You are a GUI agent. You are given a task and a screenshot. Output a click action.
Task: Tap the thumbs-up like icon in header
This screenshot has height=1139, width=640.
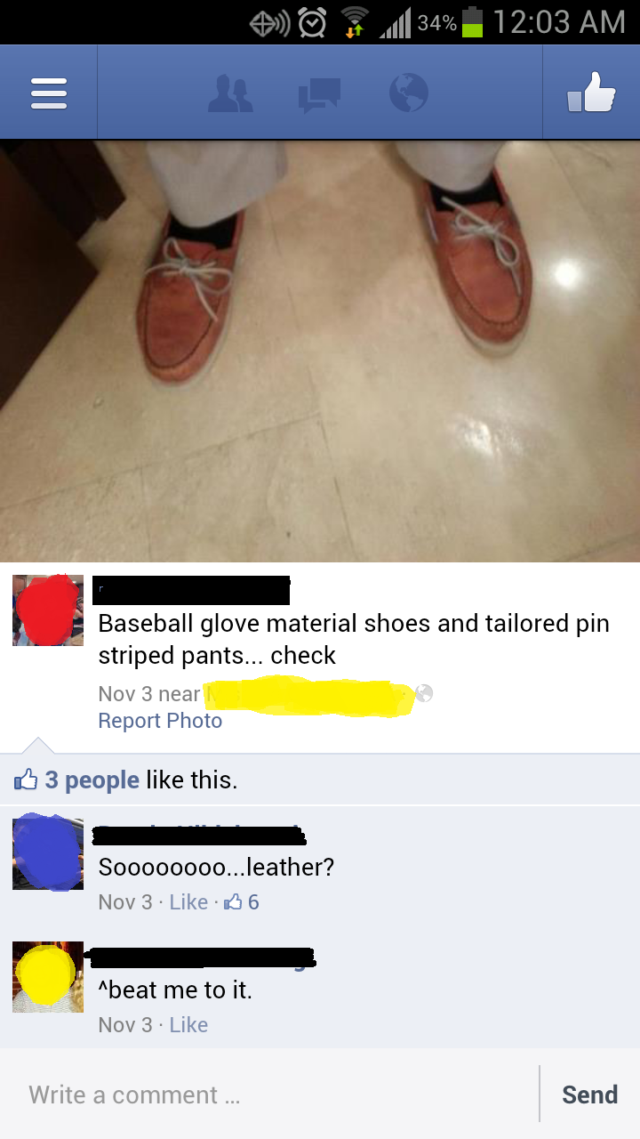pyautogui.click(x=592, y=93)
